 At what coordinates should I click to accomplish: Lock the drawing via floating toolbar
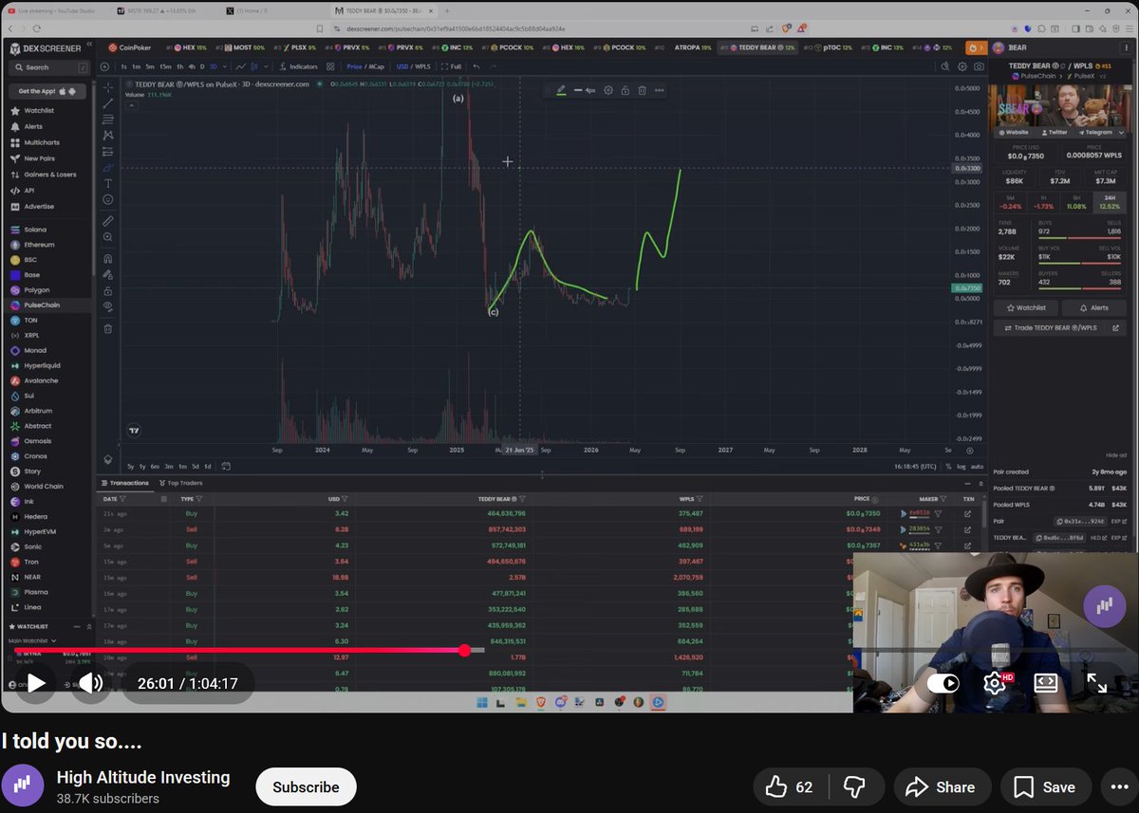(626, 91)
